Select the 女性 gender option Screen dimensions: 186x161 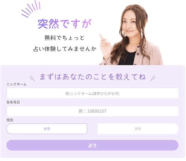[47, 129]
